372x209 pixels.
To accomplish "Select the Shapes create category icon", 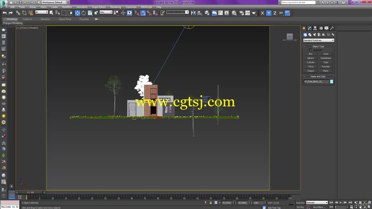I will [x=310, y=34].
